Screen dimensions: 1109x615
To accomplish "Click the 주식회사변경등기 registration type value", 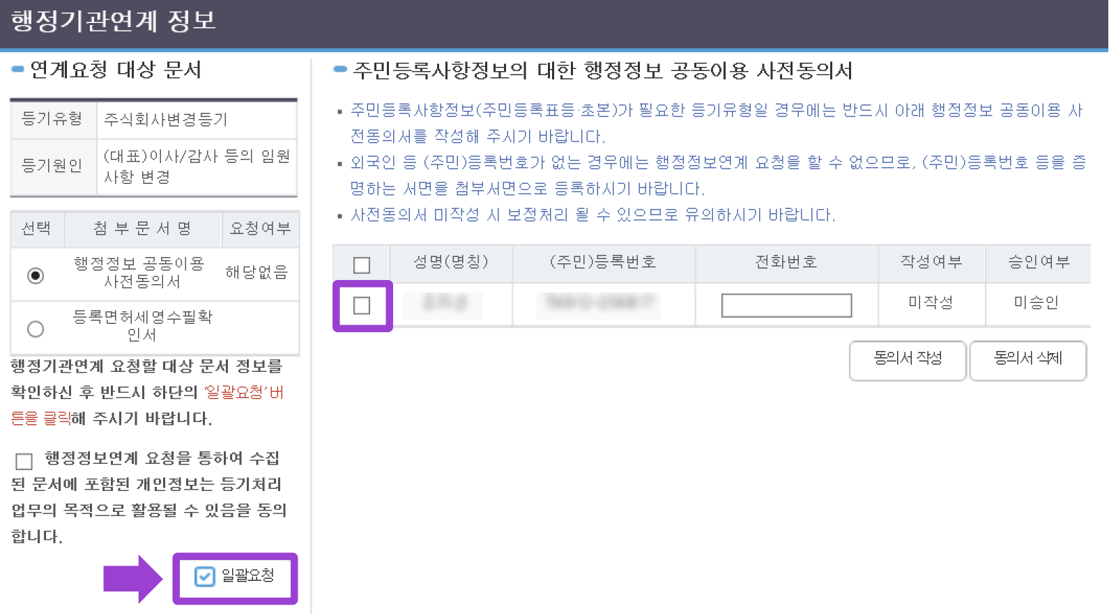I will 166,120.
